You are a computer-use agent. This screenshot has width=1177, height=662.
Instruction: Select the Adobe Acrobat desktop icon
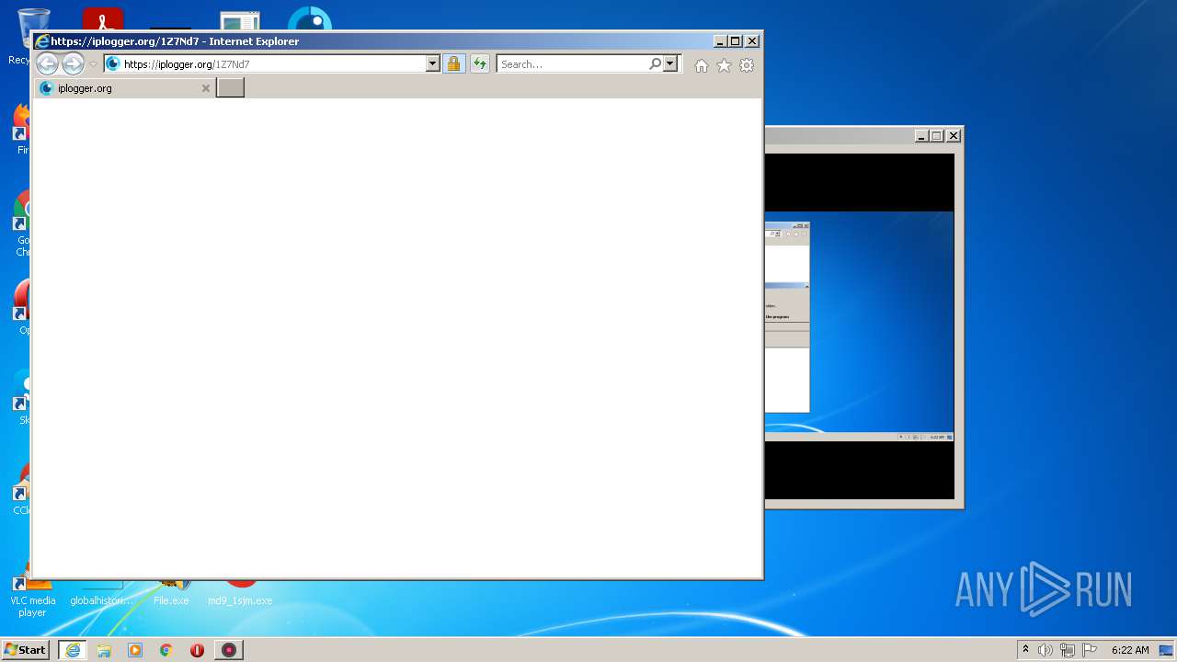point(103,19)
